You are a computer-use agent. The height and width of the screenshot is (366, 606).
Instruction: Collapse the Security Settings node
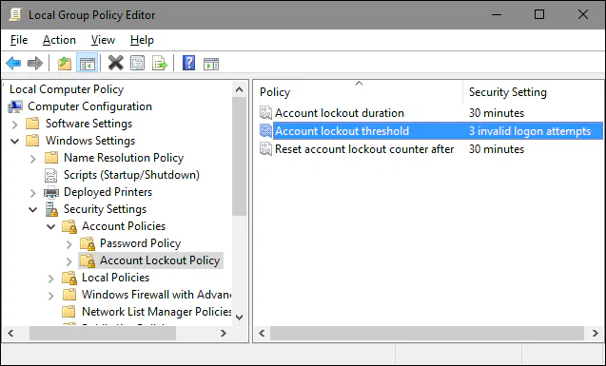pos(33,210)
